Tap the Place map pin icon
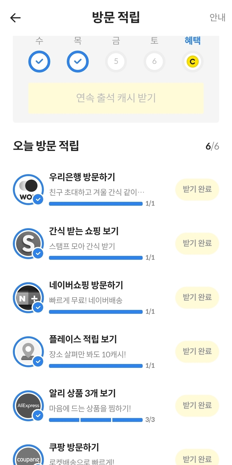232x465 pixels. [28, 351]
